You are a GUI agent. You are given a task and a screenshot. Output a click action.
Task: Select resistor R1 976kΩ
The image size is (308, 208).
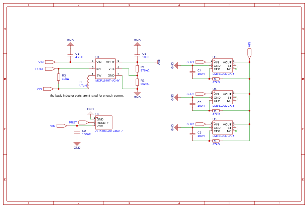tap(137, 69)
